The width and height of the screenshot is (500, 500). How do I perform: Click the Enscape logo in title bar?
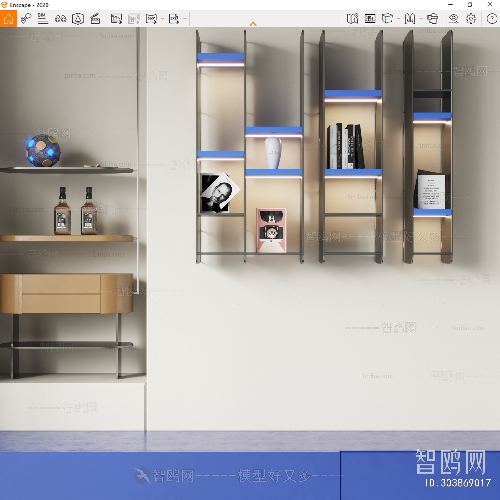[x=4, y=5]
